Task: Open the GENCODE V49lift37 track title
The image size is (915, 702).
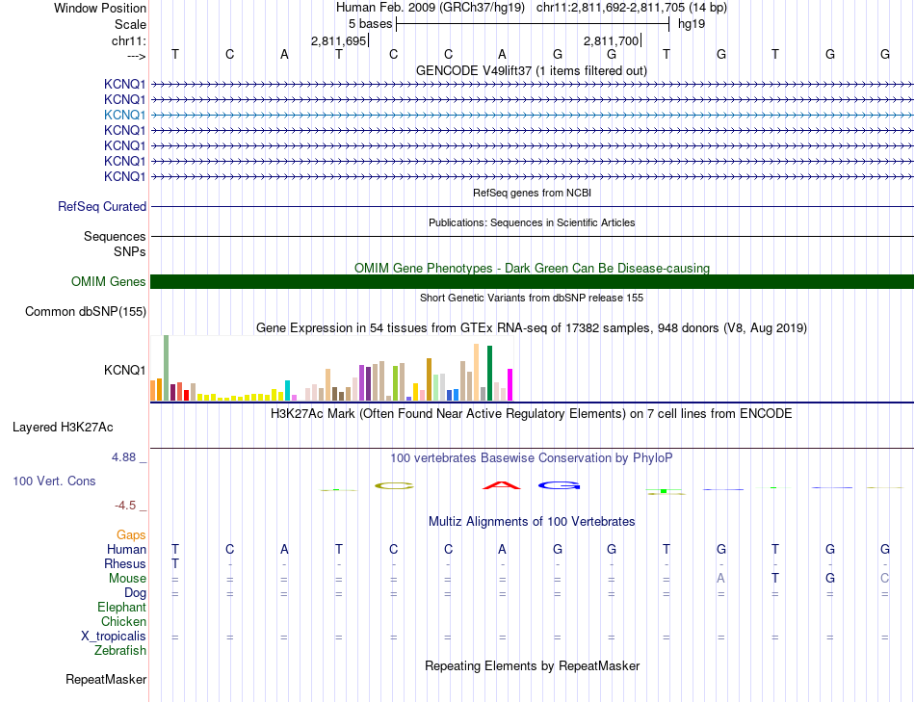Action: 531,71
